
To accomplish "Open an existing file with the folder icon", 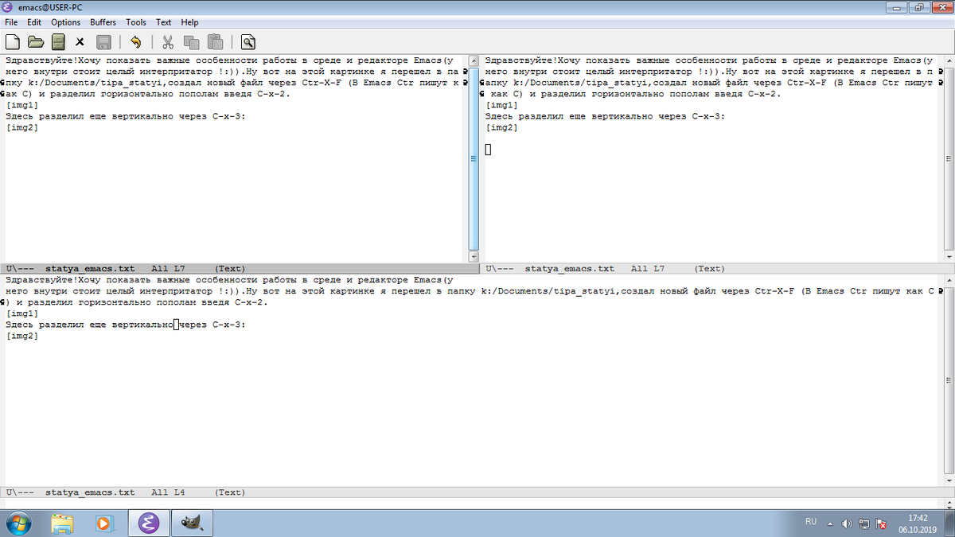I will coord(36,42).
